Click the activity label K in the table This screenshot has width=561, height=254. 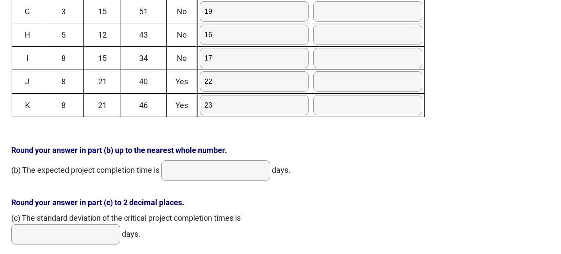[27, 105]
